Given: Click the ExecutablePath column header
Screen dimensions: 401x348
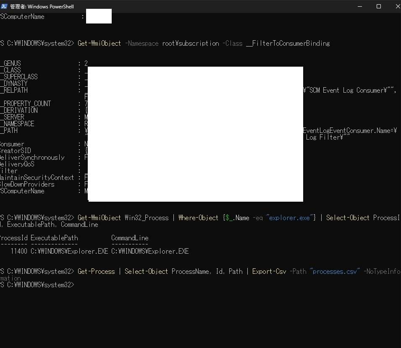Looking at the screenshot, I should (54, 238).
